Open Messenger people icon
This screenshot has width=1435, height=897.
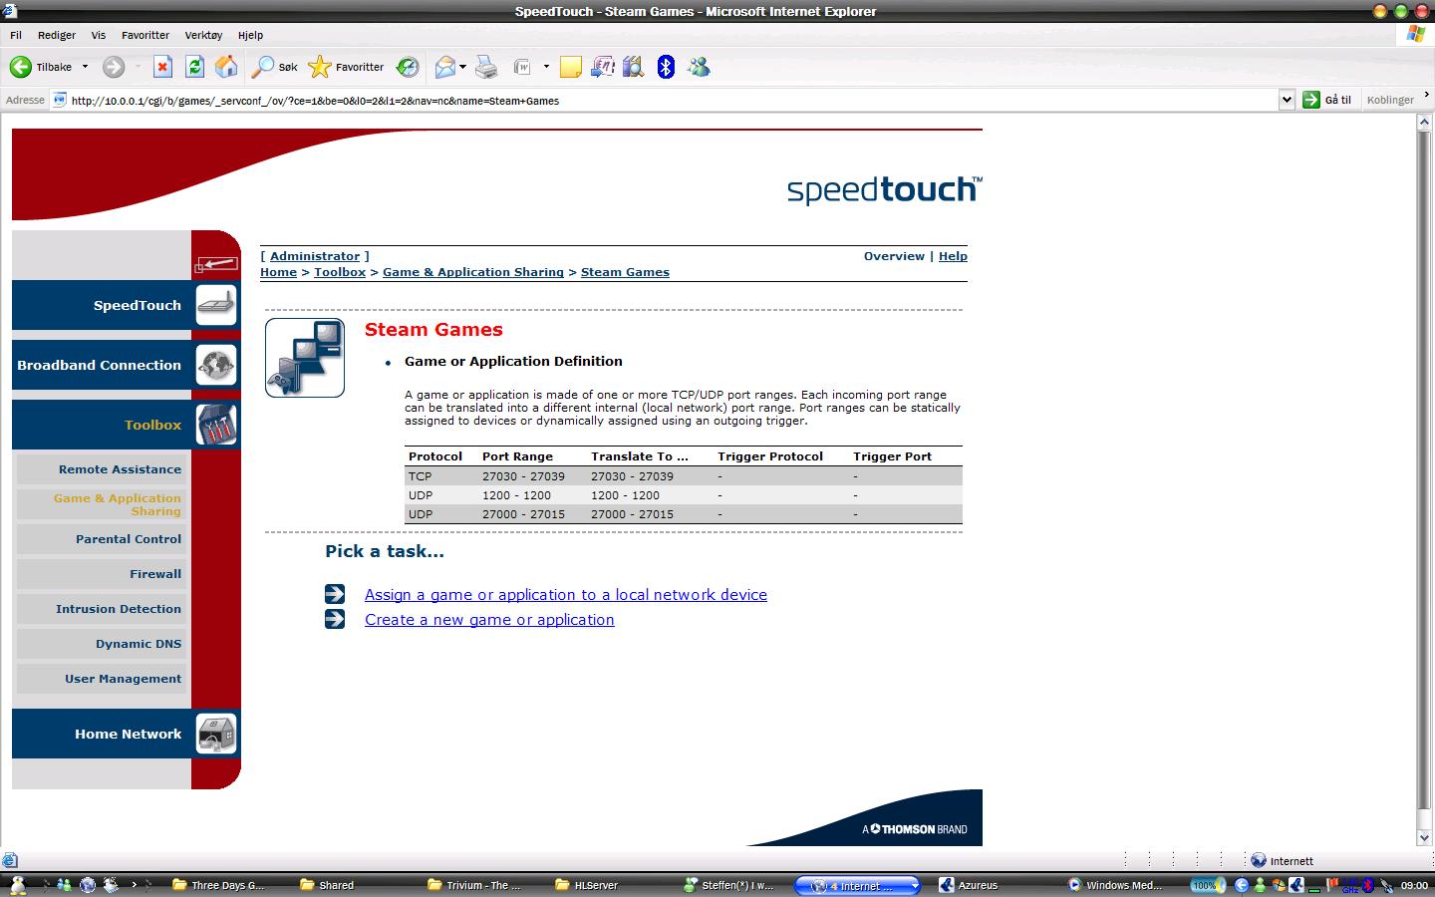(699, 67)
